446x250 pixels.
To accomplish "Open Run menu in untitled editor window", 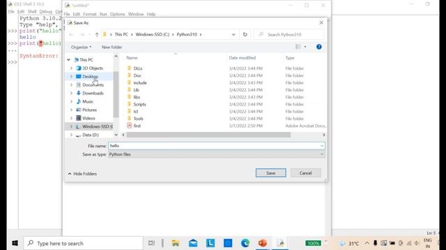I will tap(103, 14).
